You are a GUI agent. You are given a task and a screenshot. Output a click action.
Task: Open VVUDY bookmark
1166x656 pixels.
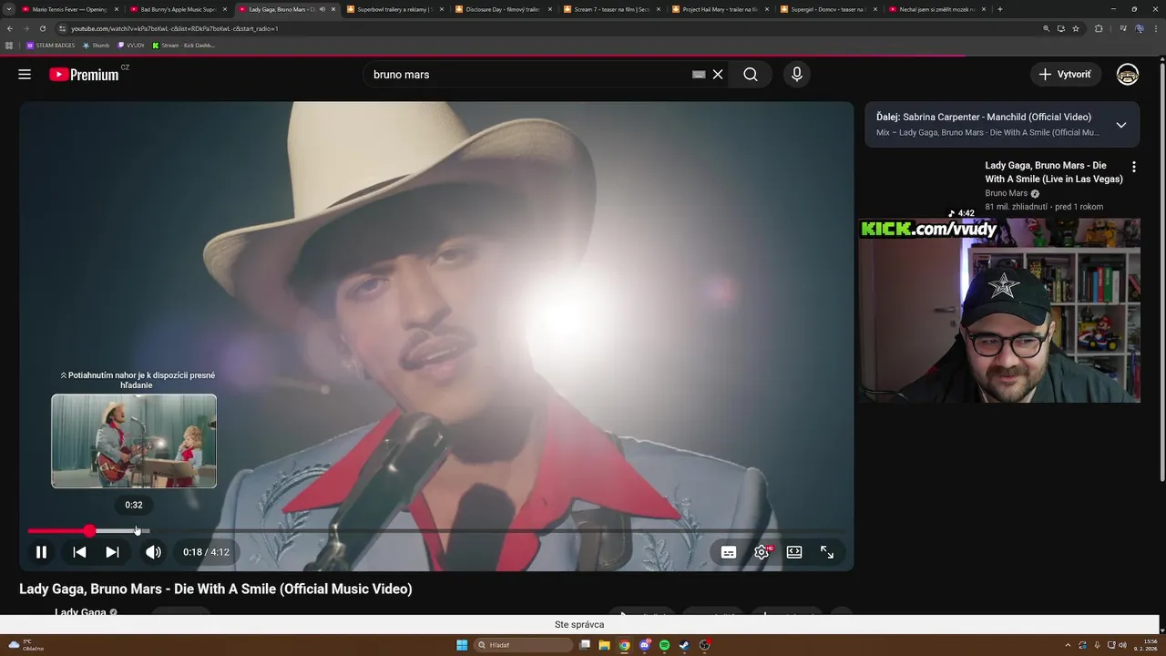(131, 45)
